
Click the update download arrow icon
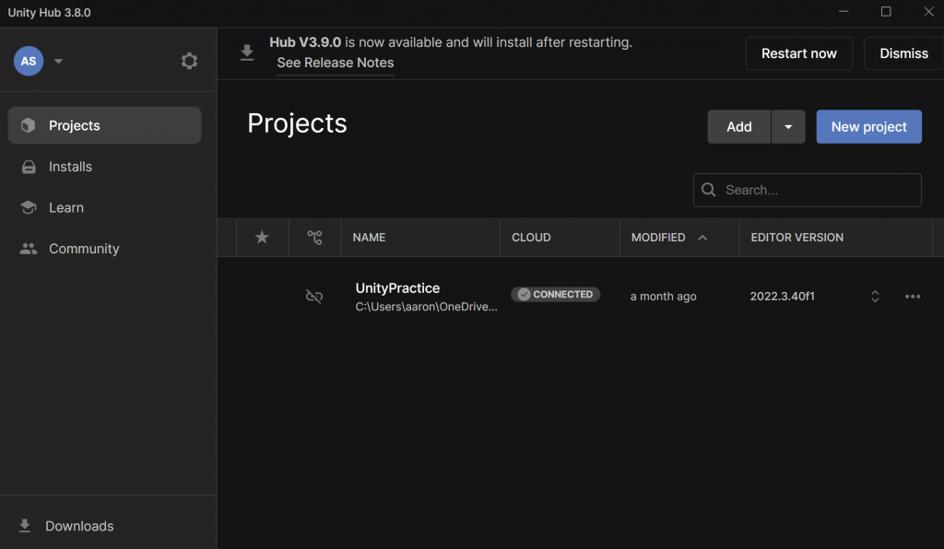coord(247,53)
